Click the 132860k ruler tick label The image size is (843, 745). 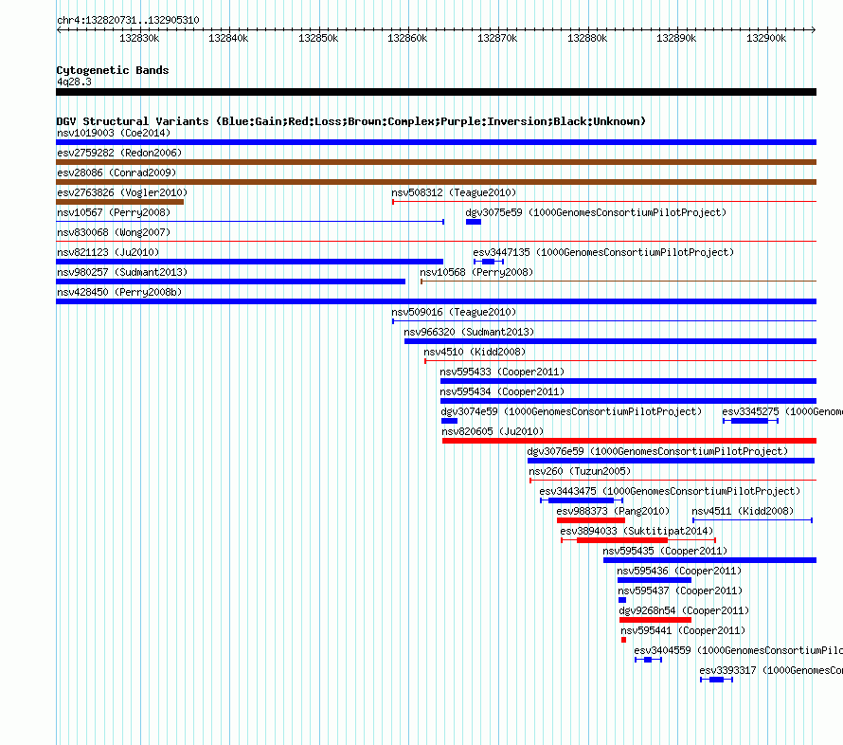pos(407,38)
